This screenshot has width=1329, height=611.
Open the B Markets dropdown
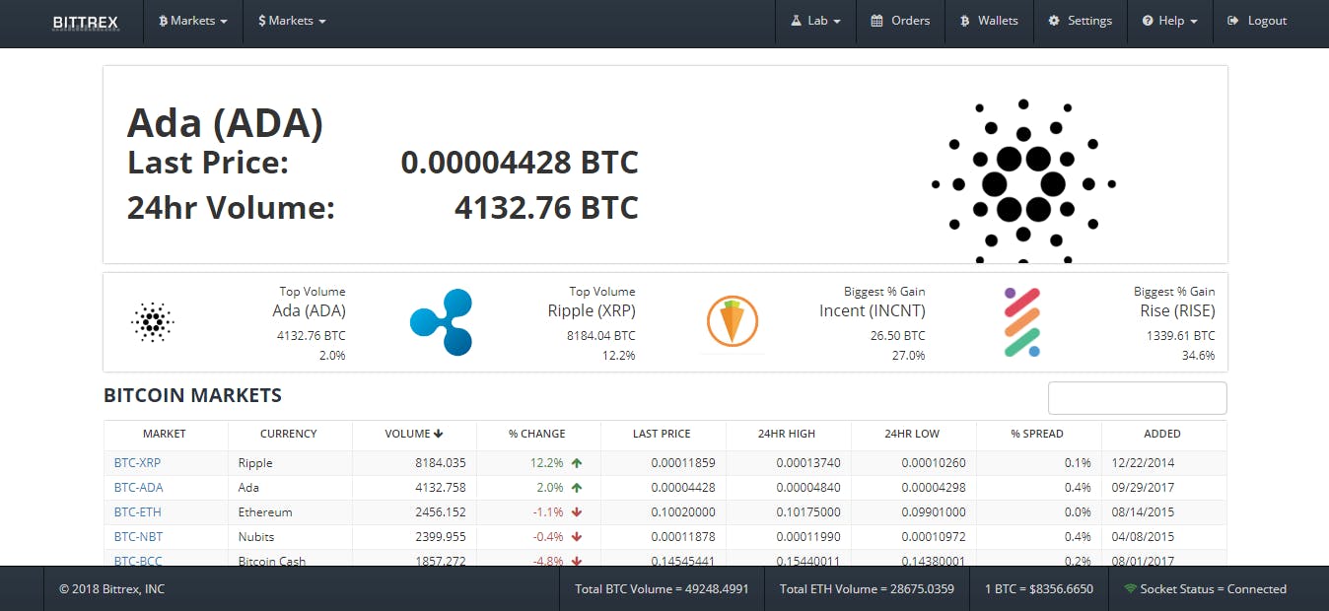coord(192,20)
